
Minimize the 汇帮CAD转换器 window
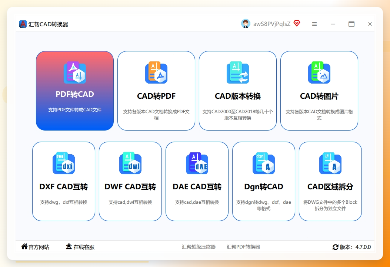coord(333,24)
